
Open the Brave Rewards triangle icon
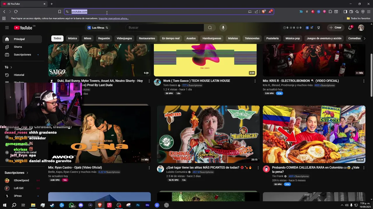click(270, 12)
